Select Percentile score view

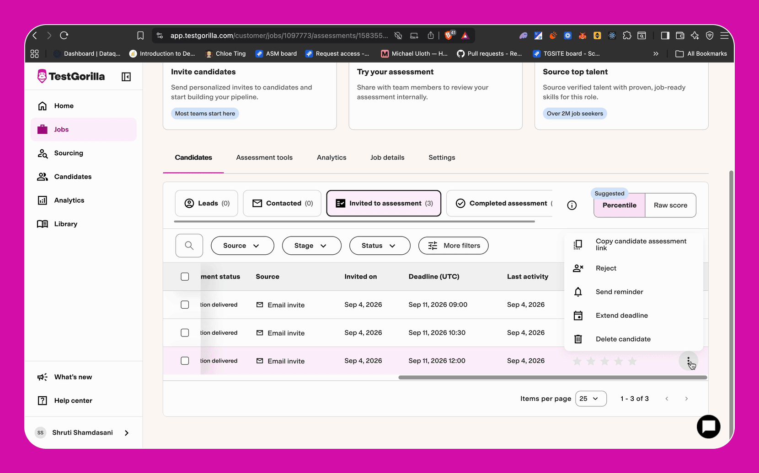click(x=620, y=205)
